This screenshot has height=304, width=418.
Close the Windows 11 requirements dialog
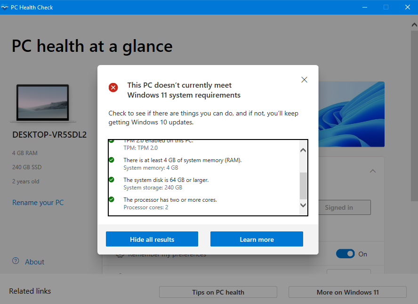(304, 80)
